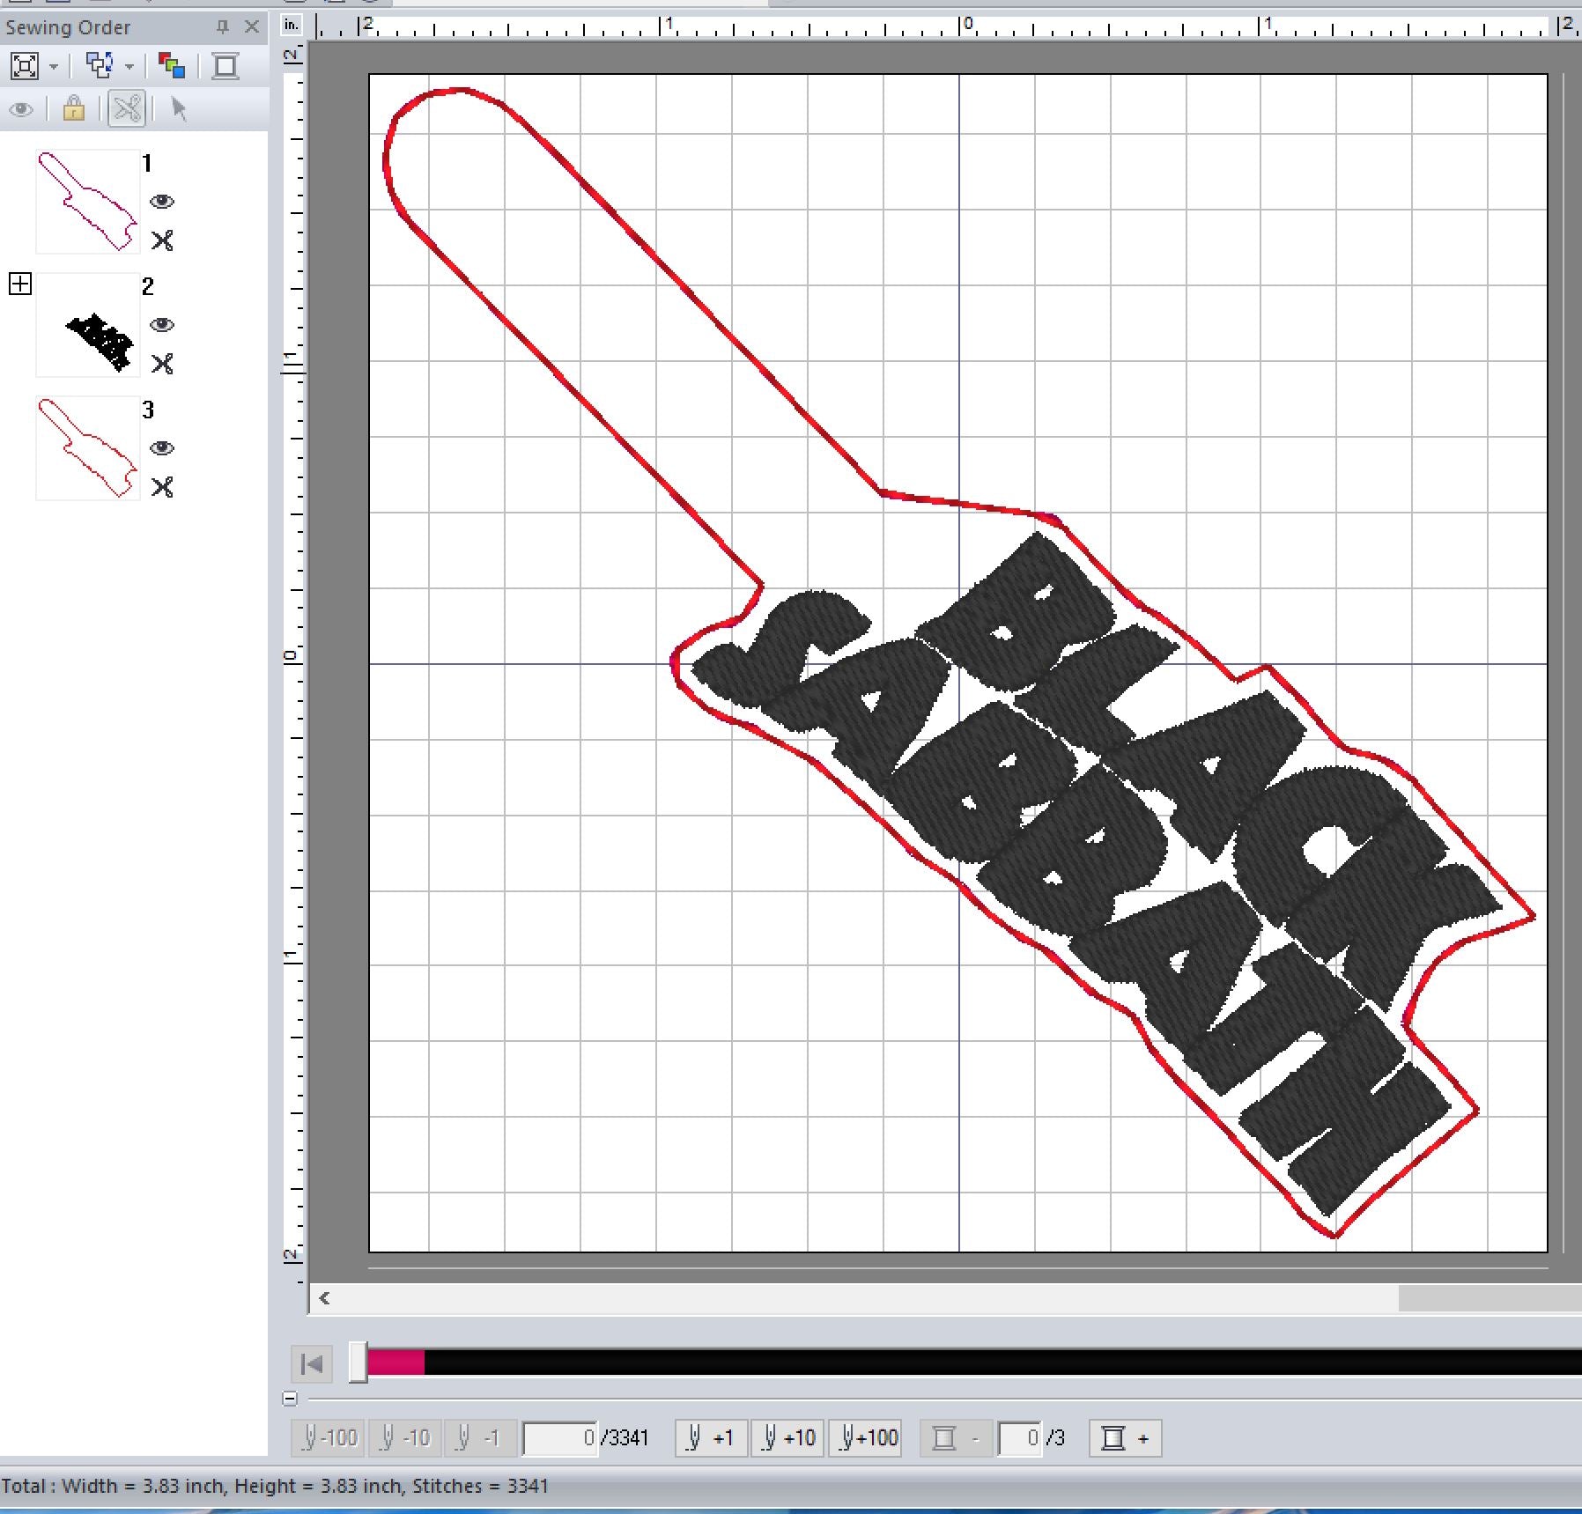The width and height of the screenshot is (1582, 1514).
Task: Go to previous thread color with spool minus
Action: (x=956, y=1438)
